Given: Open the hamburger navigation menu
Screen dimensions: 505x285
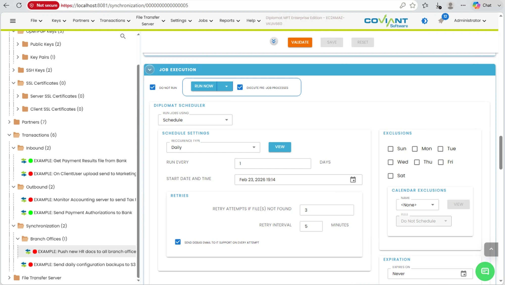Looking at the screenshot, I should [13, 21].
